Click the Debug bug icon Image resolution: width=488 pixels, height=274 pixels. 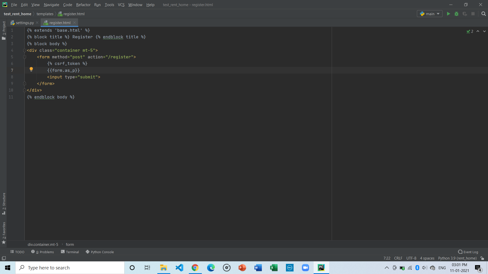456,14
